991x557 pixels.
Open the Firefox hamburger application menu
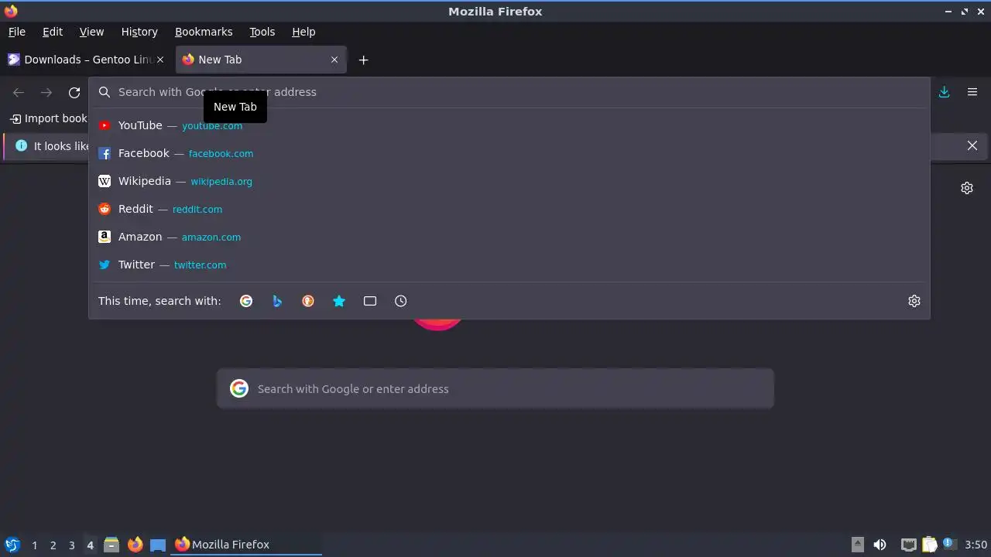(x=972, y=92)
